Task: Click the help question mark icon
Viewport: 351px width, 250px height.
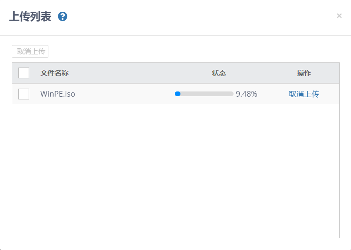Action: click(x=62, y=16)
